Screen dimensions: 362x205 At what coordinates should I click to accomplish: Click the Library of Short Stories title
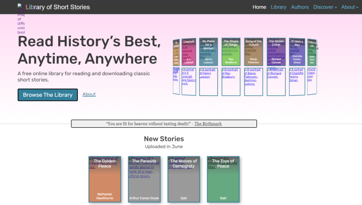pyautogui.click(x=58, y=7)
